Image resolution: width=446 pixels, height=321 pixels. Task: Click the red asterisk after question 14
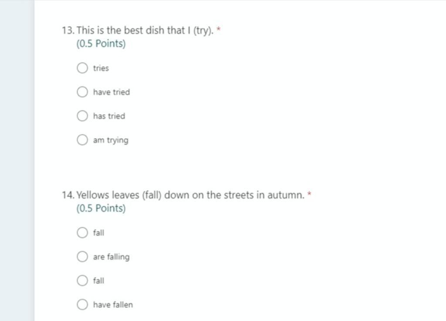click(310, 193)
